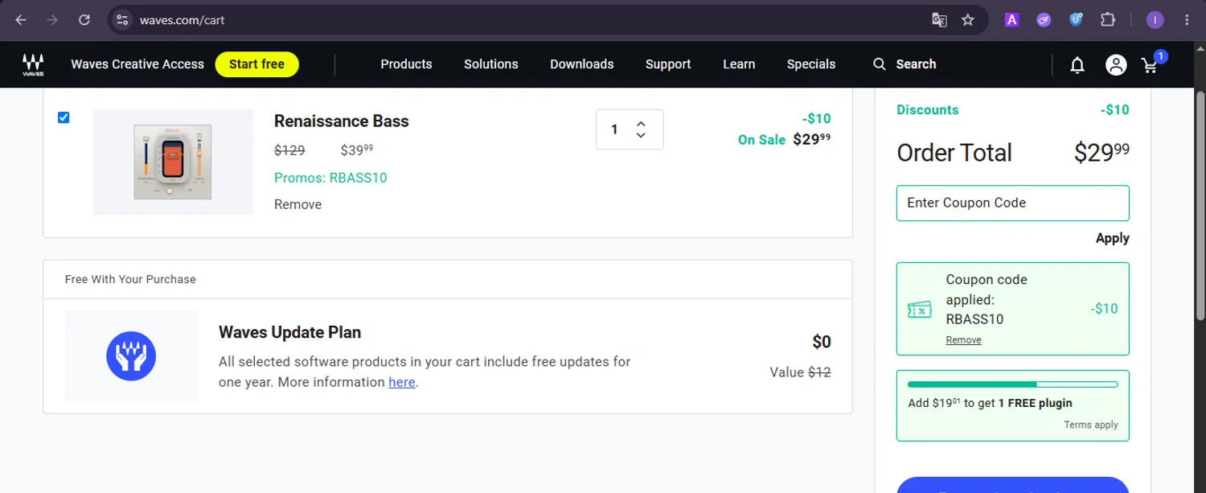Open the Specials menu
The image size is (1206, 493).
click(x=811, y=64)
